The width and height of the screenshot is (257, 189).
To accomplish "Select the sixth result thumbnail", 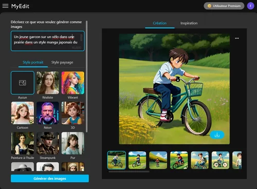I will point(221,160).
